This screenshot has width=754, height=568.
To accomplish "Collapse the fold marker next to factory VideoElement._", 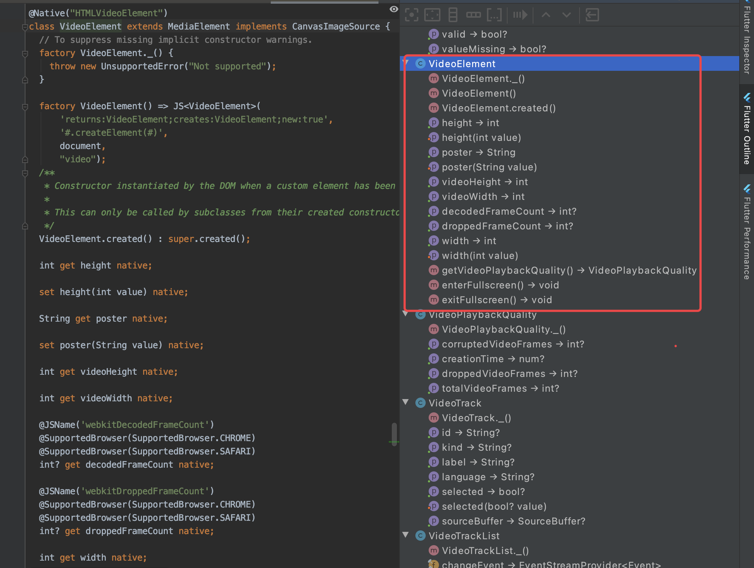I will click(25, 54).
